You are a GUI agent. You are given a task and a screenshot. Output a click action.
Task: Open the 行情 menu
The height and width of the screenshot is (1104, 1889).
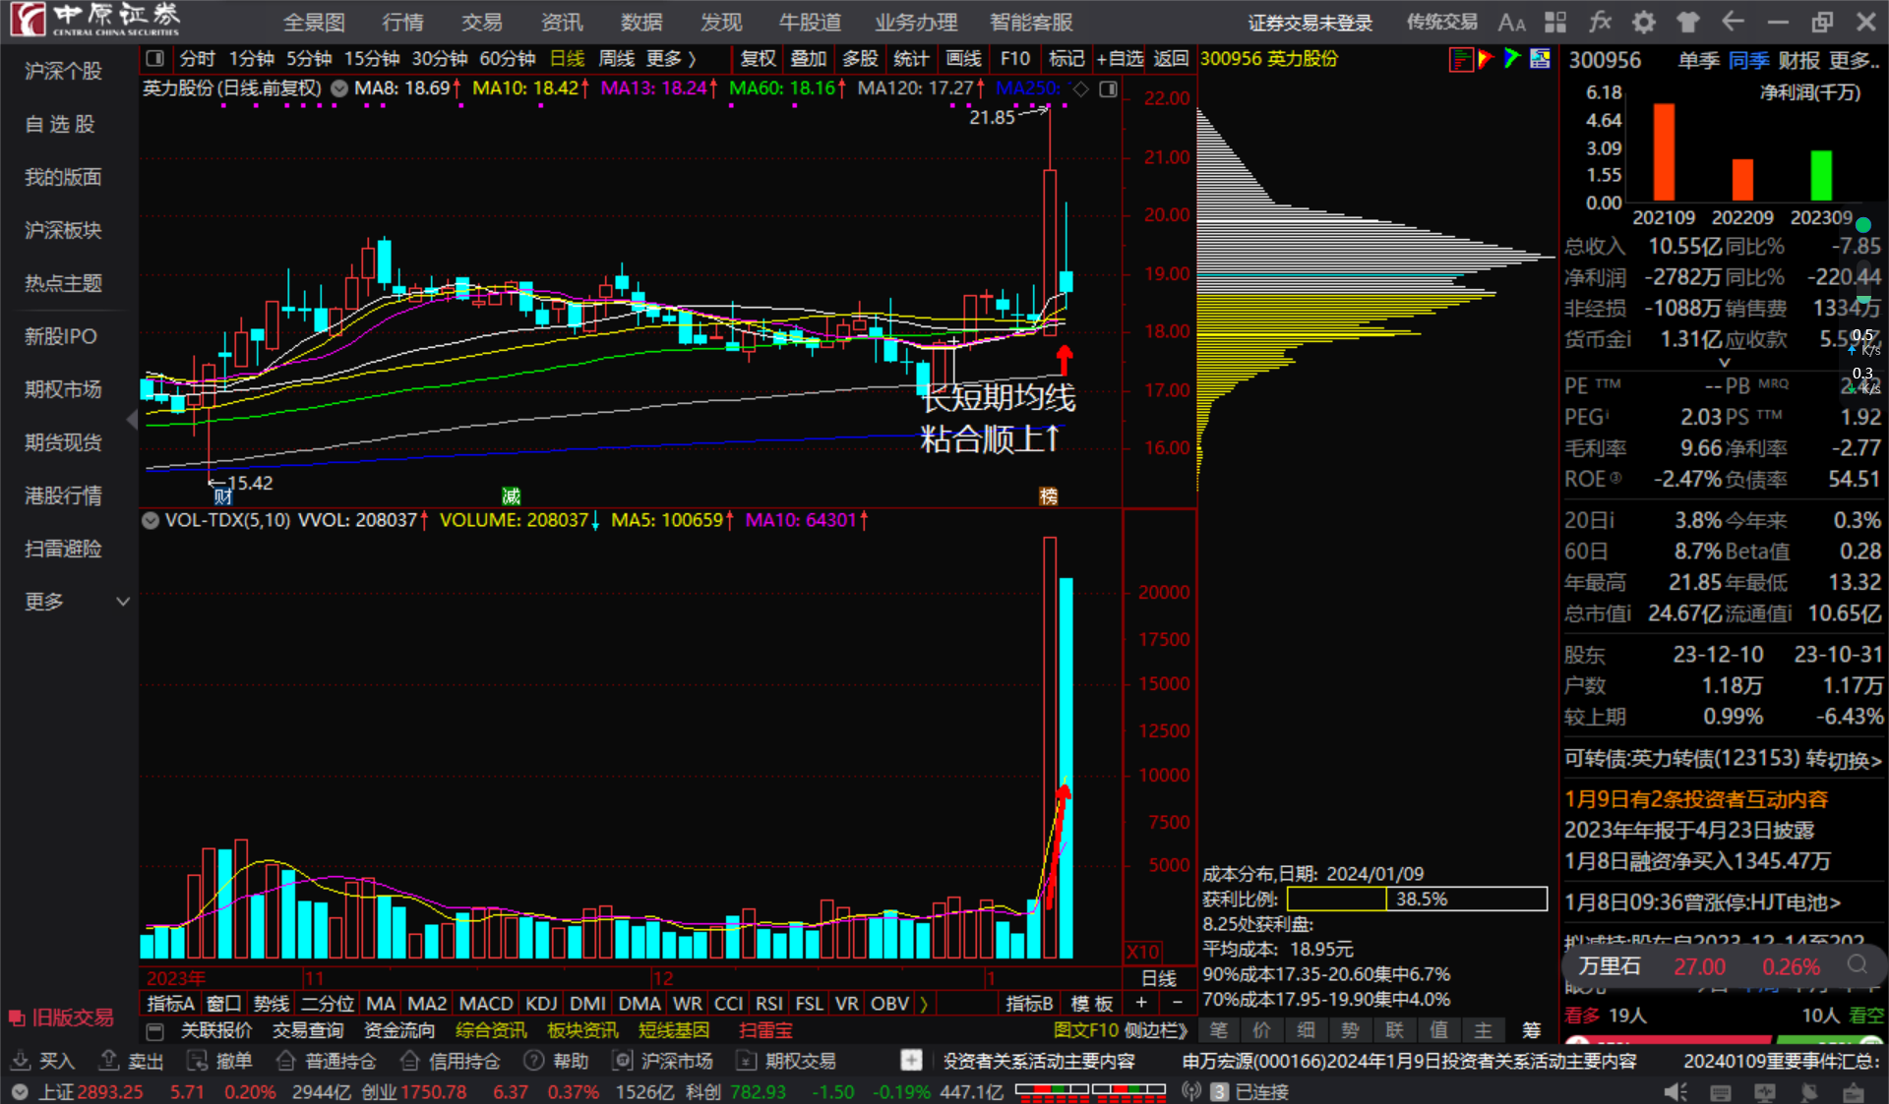click(x=402, y=22)
